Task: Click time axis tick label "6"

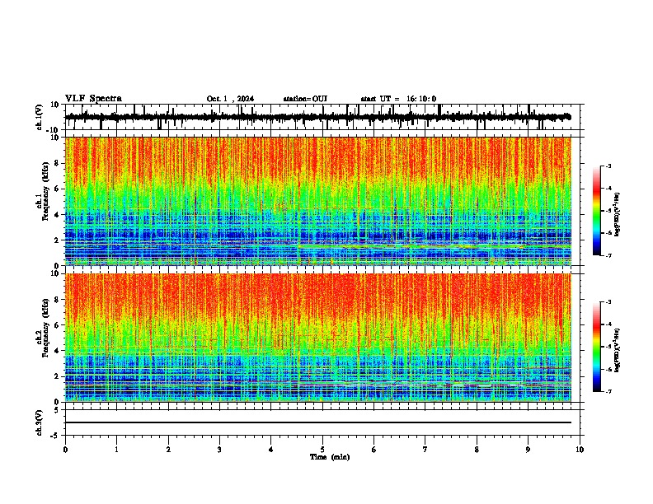Action: 374,450
